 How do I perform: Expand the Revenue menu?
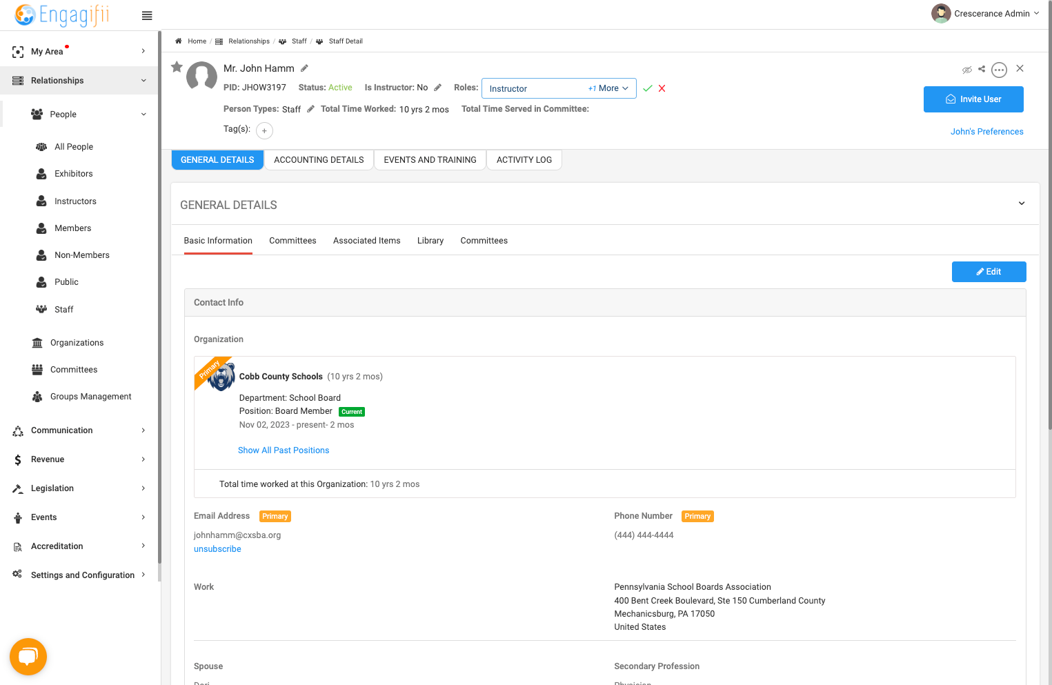[79, 459]
